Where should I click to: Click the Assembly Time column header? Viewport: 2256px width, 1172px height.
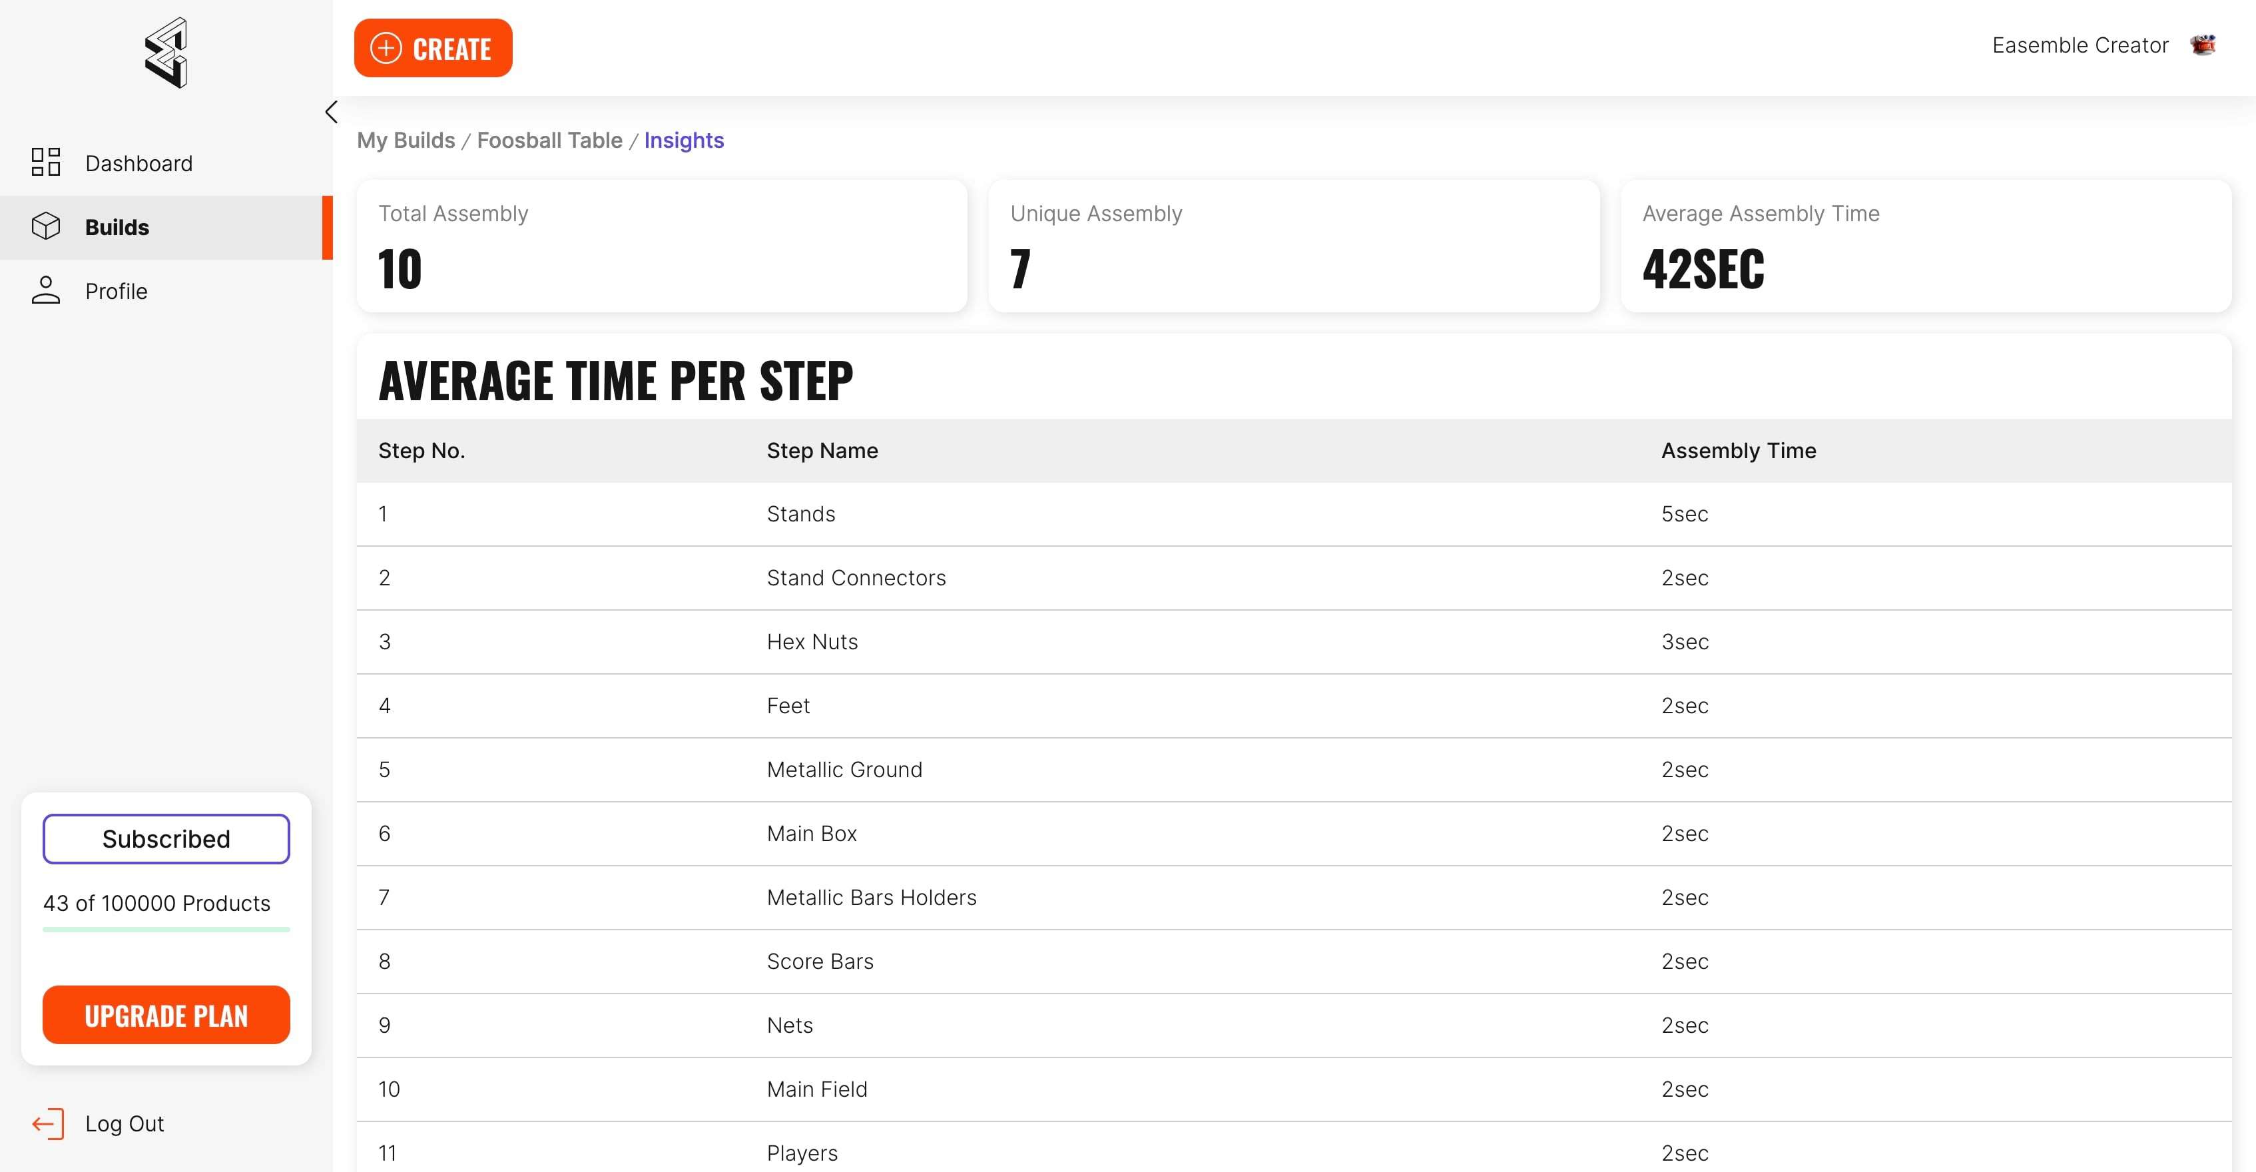(x=1737, y=450)
